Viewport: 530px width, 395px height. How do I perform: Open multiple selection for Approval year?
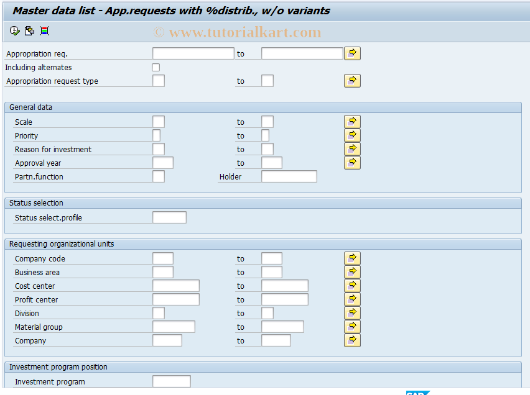352,163
